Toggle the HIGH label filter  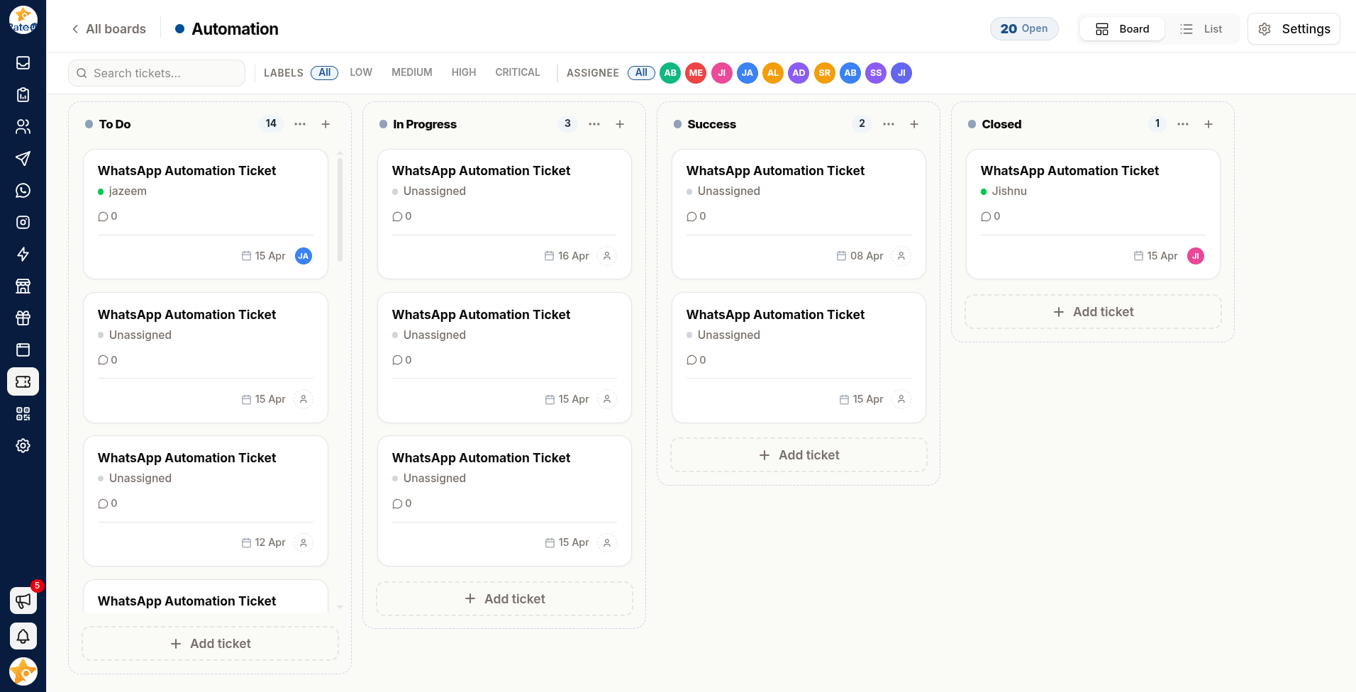coord(464,72)
